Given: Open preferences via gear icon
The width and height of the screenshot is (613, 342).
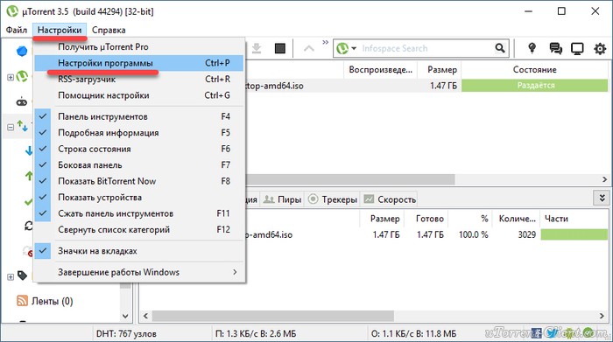Looking at the screenshot, I should coord(600,49).
